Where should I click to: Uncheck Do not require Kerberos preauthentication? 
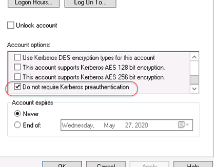click(18, 87)
